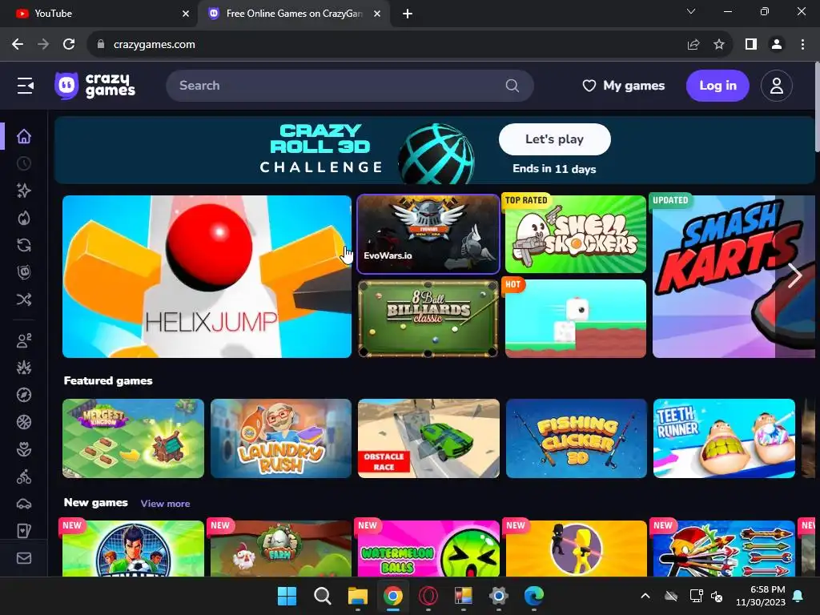The image size is (820, 615).
Task: Open flower category icon in sidebar
Action: tap(23, 450)
